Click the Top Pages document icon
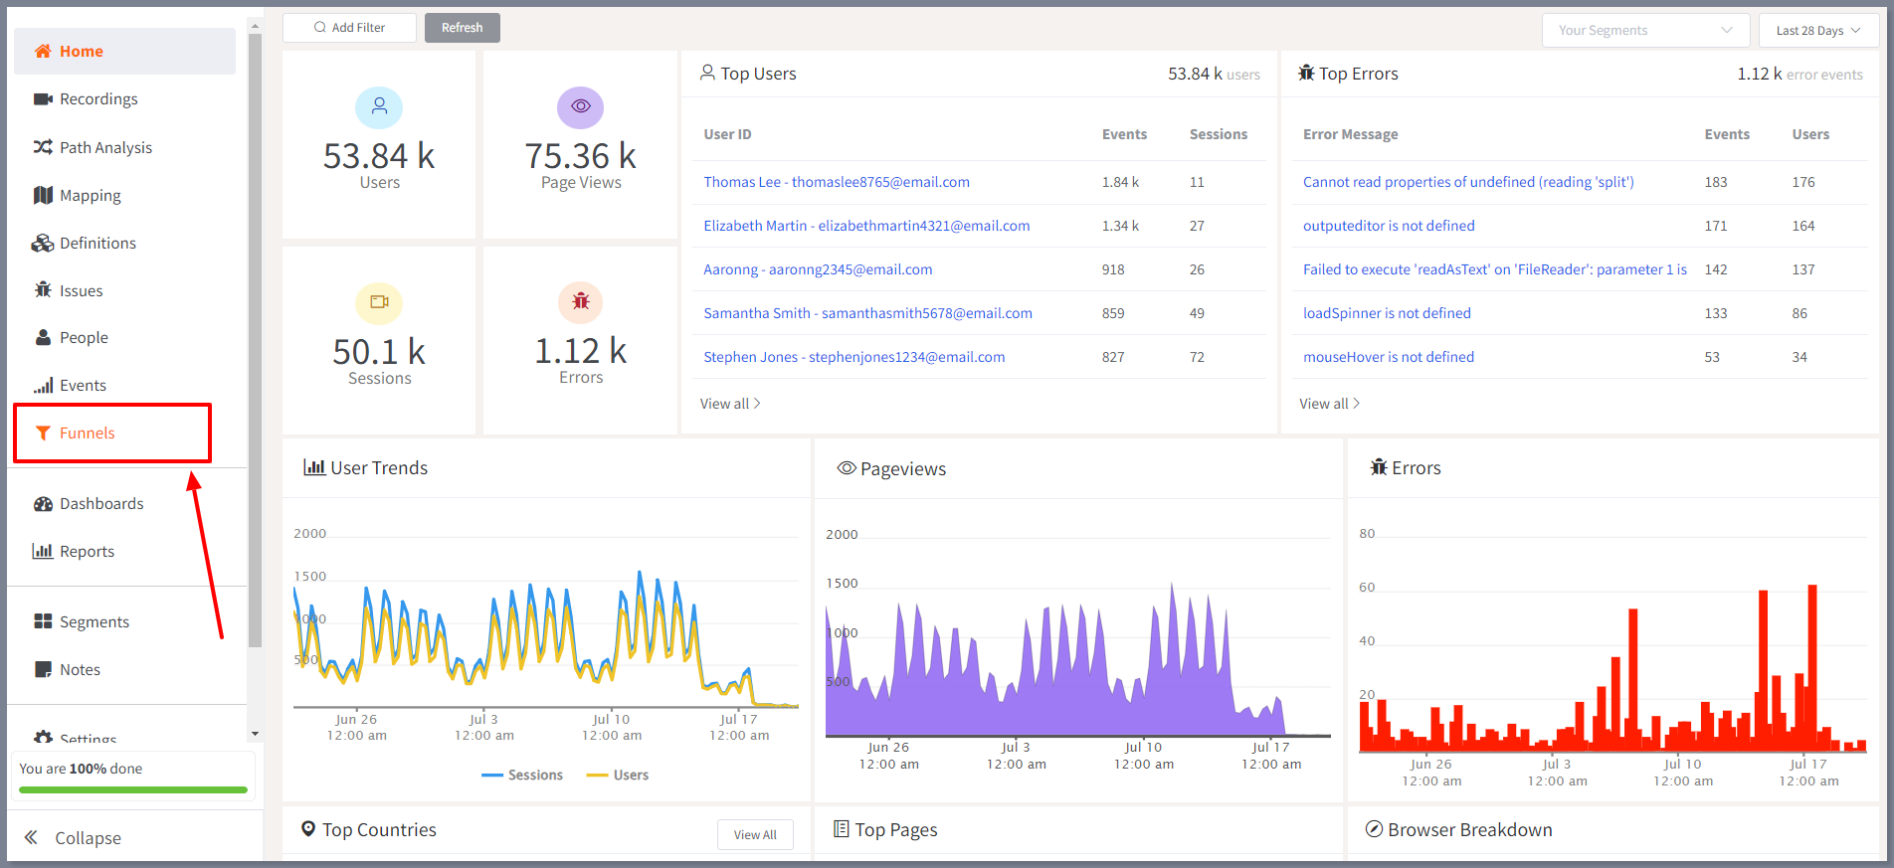 [842, 828]
